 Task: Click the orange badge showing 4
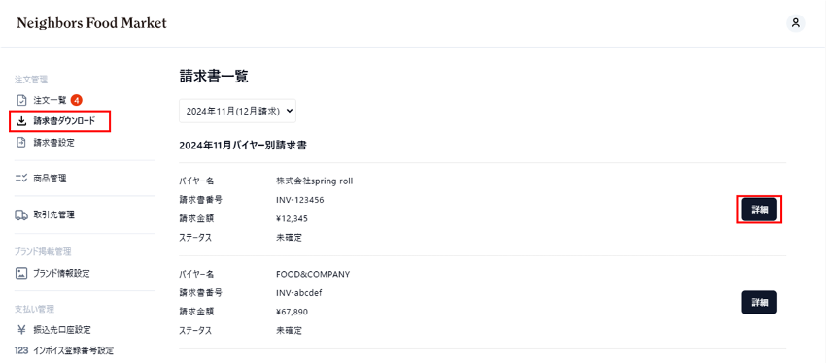click(x=77, y=100)
